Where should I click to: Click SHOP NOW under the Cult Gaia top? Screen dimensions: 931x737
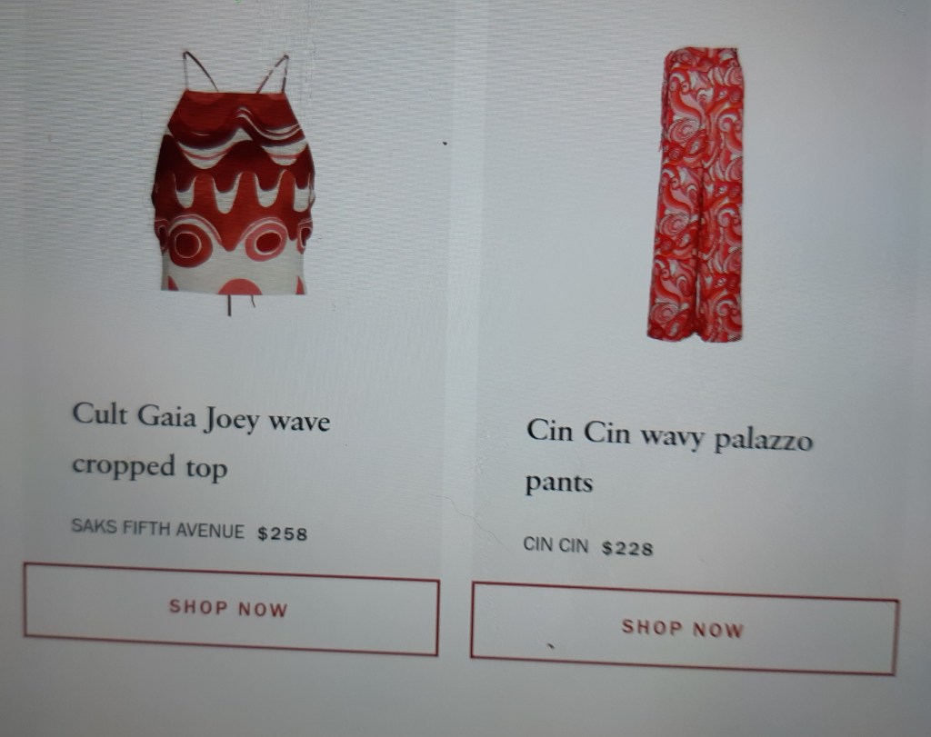(x=231, y=609)
